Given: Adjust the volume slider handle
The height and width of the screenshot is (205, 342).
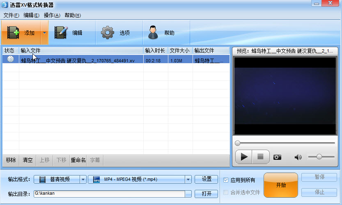Looking at the screenshot, I should coord(319,157).
